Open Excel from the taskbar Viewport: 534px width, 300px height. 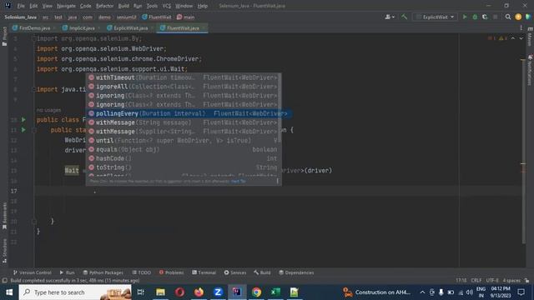(x=275, y=292)
